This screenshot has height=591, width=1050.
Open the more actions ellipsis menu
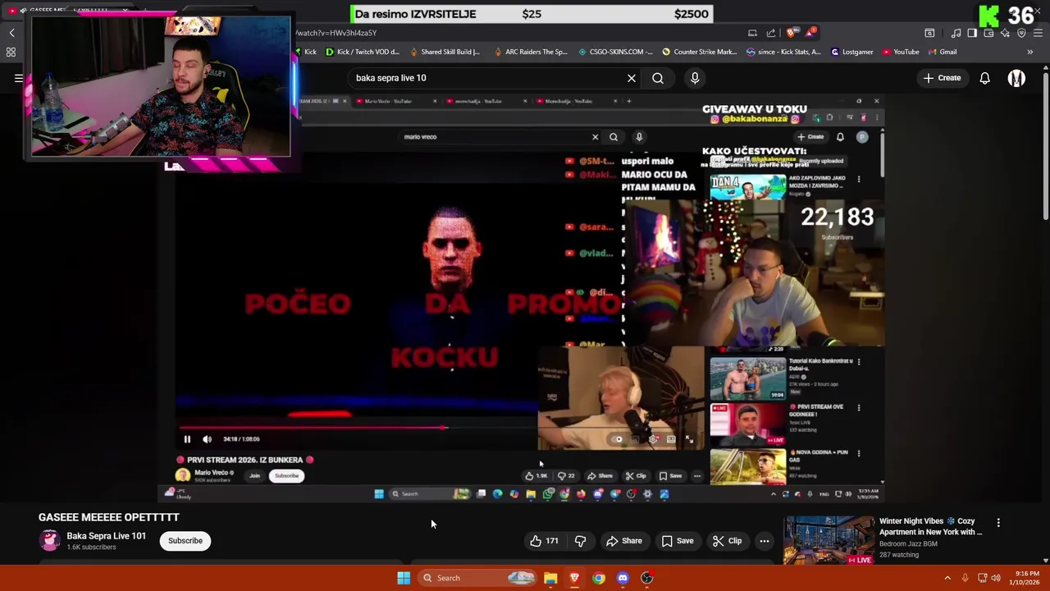[764, 541]
